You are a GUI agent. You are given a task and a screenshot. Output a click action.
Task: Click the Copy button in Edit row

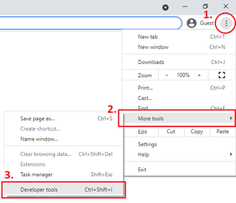coord(196,132)
